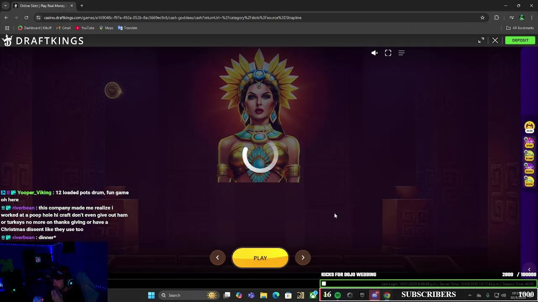Close the Online Slots tab
This screenshot has height=302, width=538.
tap(71, 6)
